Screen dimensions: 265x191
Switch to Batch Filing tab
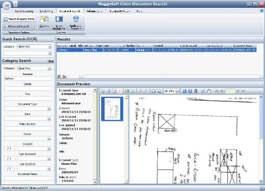coord(46,11)
